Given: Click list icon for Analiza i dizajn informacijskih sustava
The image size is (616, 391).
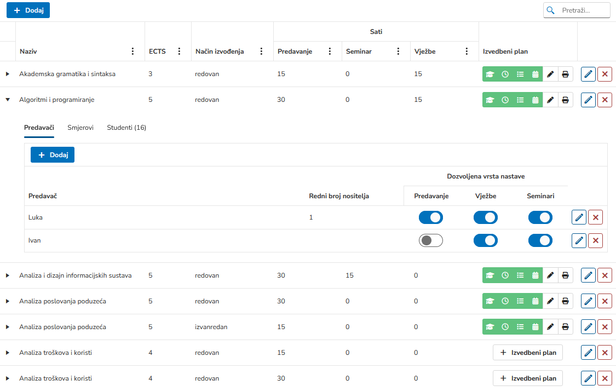Looking at the screenshot, I should coord(520,275).
